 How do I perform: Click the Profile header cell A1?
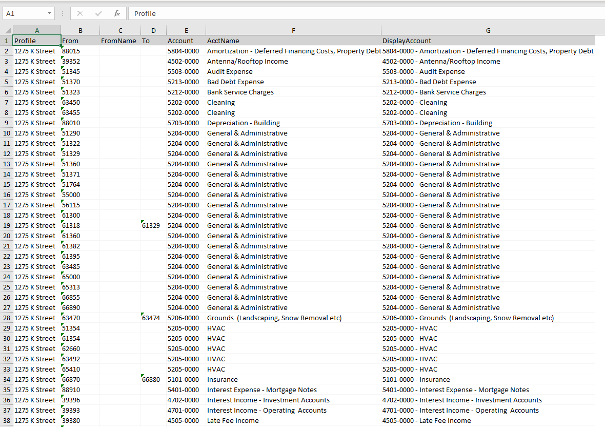pos(36,41)
